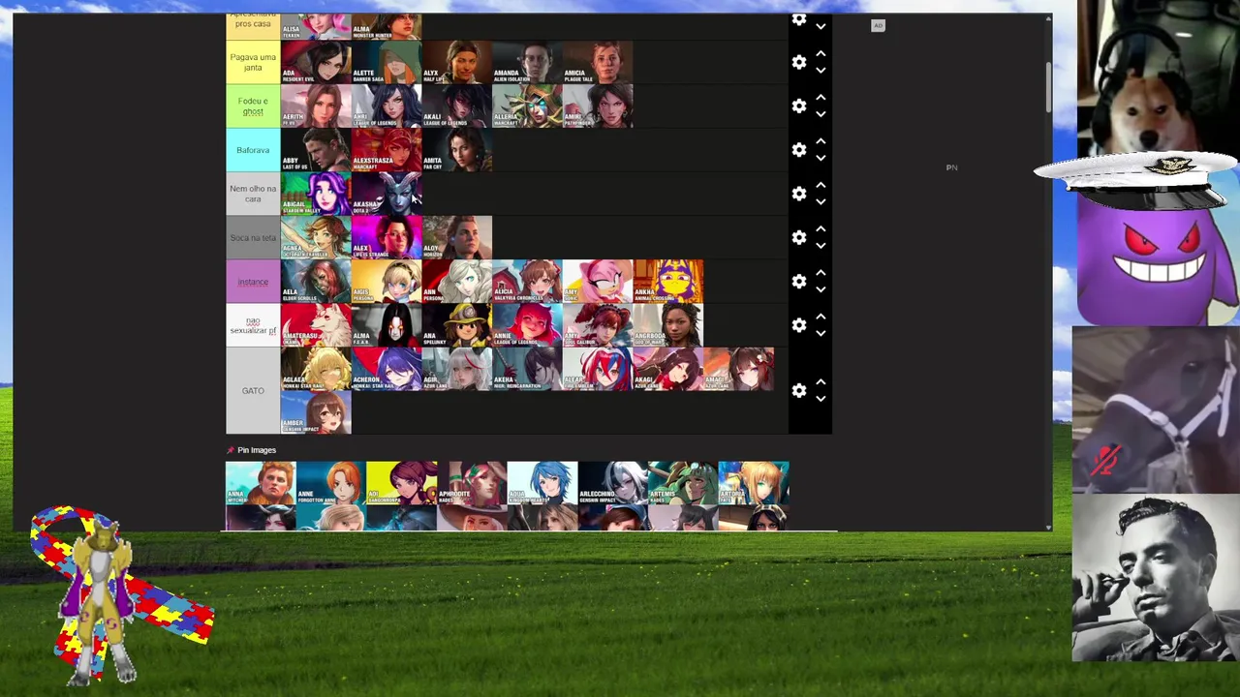
Task: Select Alyx Half Life character image
Action: pyautogui.click(x=456, y=62)
